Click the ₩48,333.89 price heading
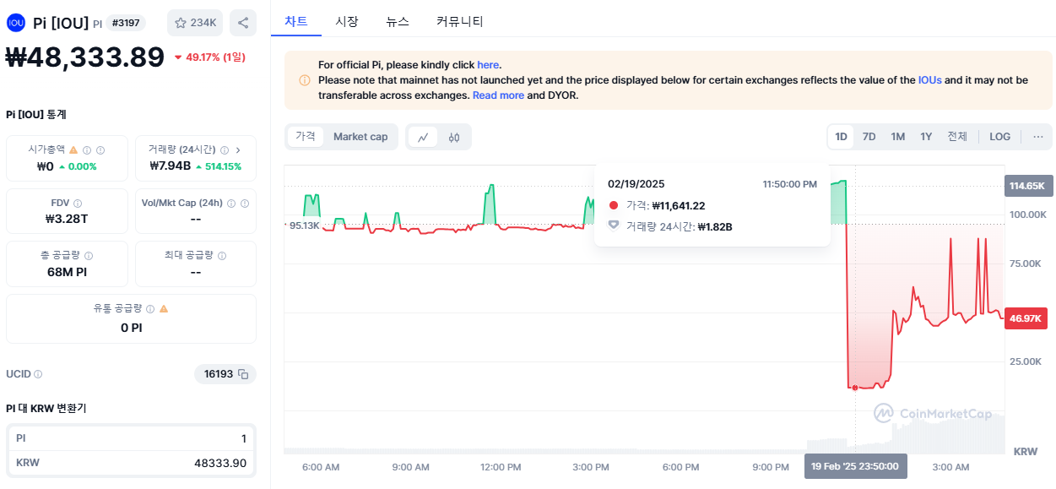This screenshot has width=1056, height=489. (85, 57)
